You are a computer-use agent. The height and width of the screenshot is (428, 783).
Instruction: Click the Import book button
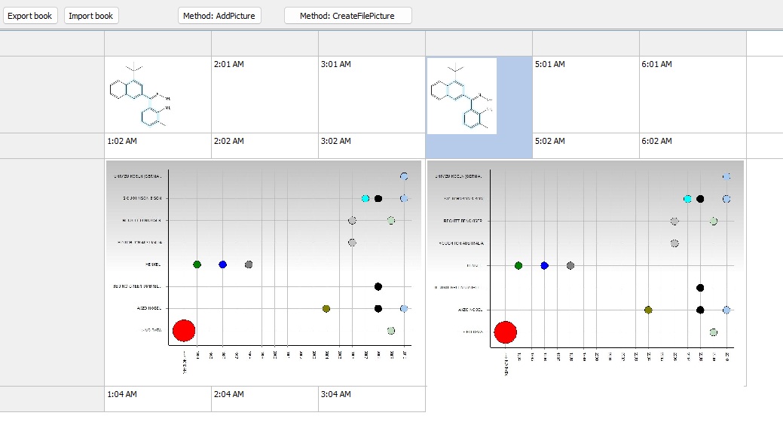coord(91,16)
